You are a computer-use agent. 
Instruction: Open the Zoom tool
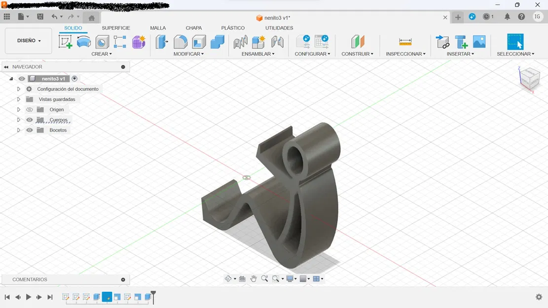[265, 278]
